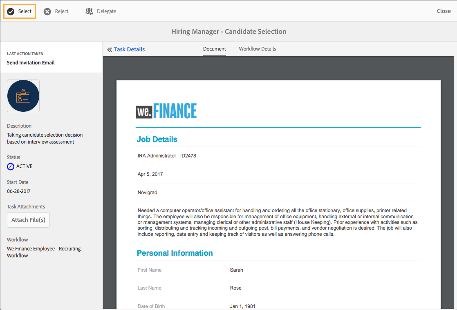Click the Job Details heading
Image resolution: width=457 pixels, height=310 pixels.
pos(157,139)
